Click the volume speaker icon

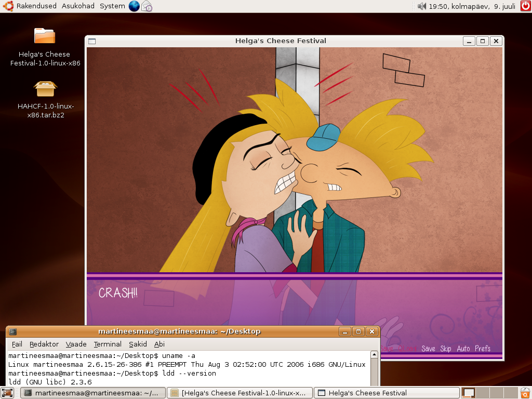[422, 6]
